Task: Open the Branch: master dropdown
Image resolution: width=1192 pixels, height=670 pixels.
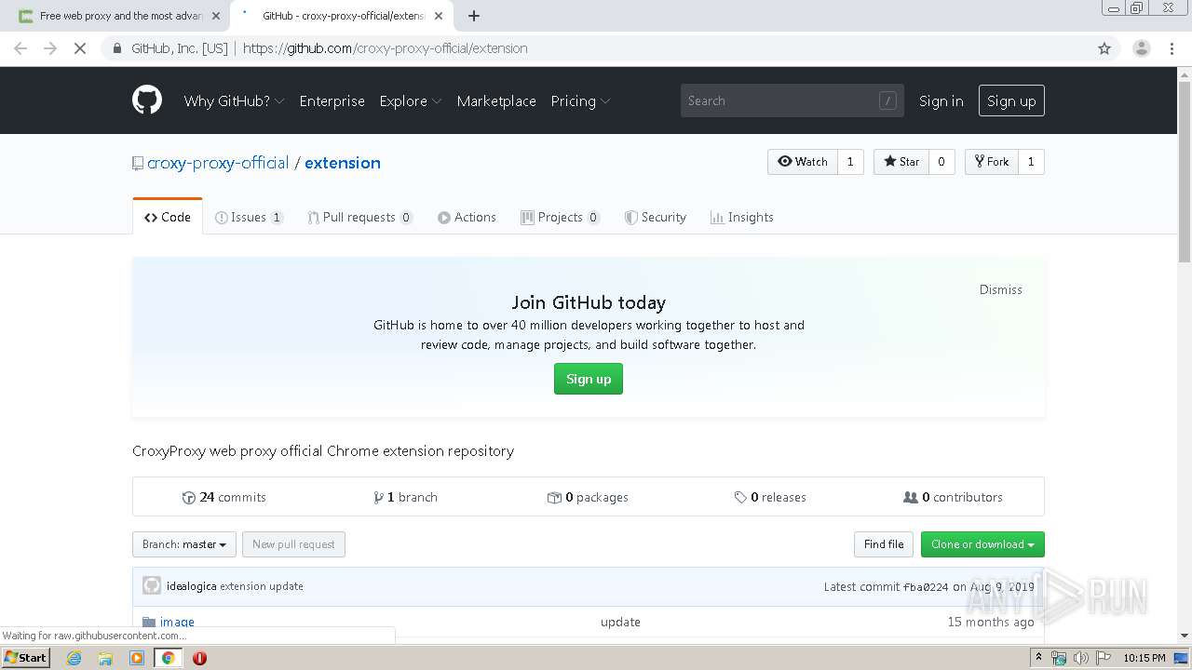Action: [184, 544]
